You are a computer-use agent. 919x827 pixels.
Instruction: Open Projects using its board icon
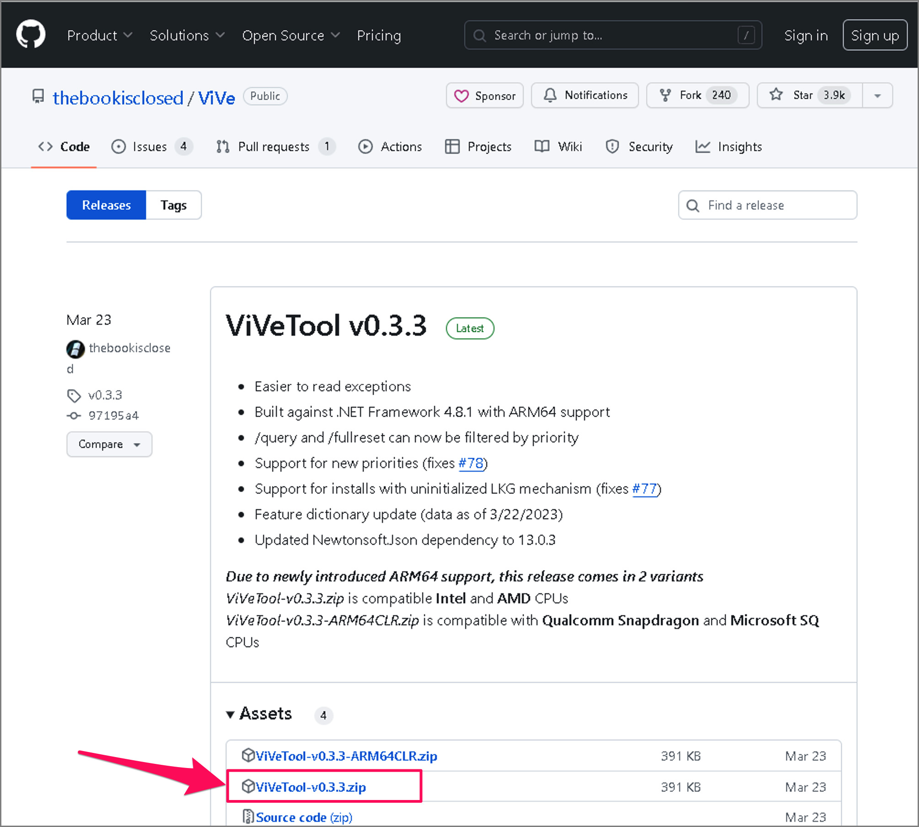point(452,146)
